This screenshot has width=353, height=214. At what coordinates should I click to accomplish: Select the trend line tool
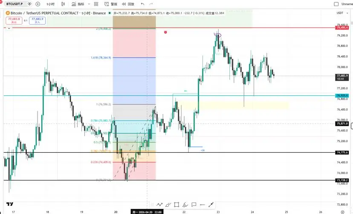point(211,205)
